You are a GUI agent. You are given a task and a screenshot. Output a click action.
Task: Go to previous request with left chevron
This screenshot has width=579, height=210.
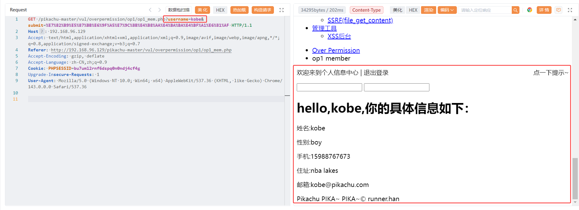(150, 10)
